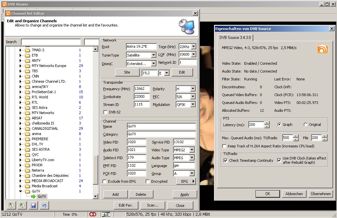Image resolution: width=337 pixels, height=218 pixels.
Task: Click the Abbrechen button
Action: point(294,194)
